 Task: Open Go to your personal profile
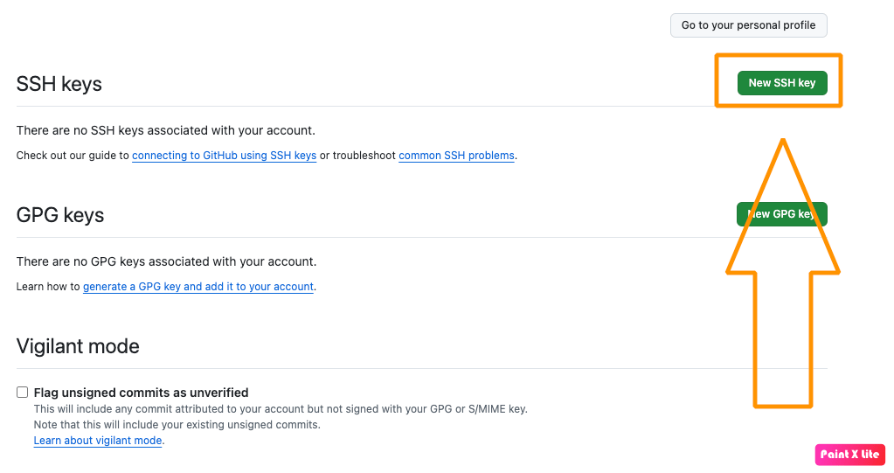point(748,25)
